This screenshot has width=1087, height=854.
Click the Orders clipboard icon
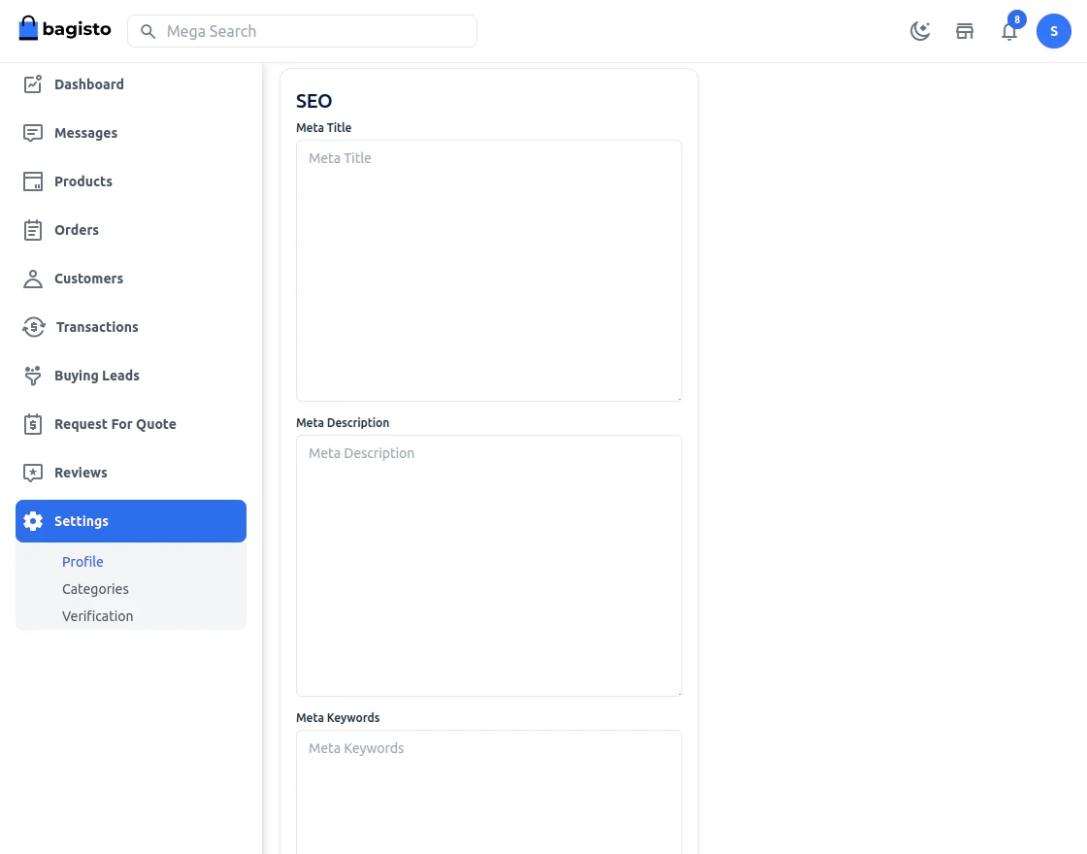point(33,230)
